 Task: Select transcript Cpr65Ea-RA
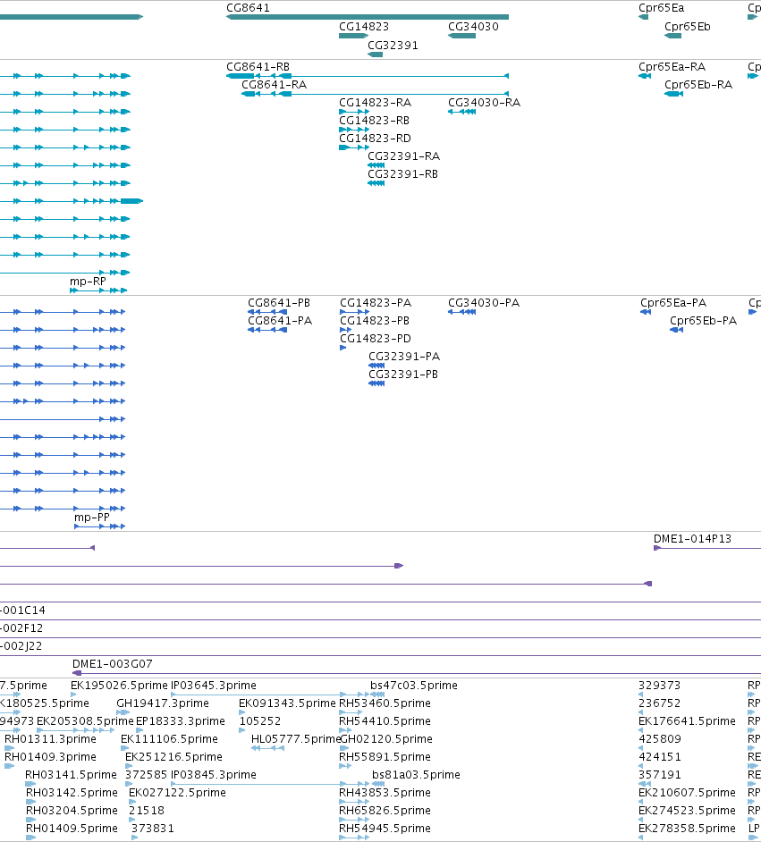[x=645, y=76]
